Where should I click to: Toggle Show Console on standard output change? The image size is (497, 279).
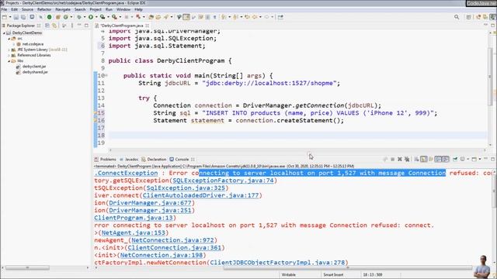[x=438, y=159]
